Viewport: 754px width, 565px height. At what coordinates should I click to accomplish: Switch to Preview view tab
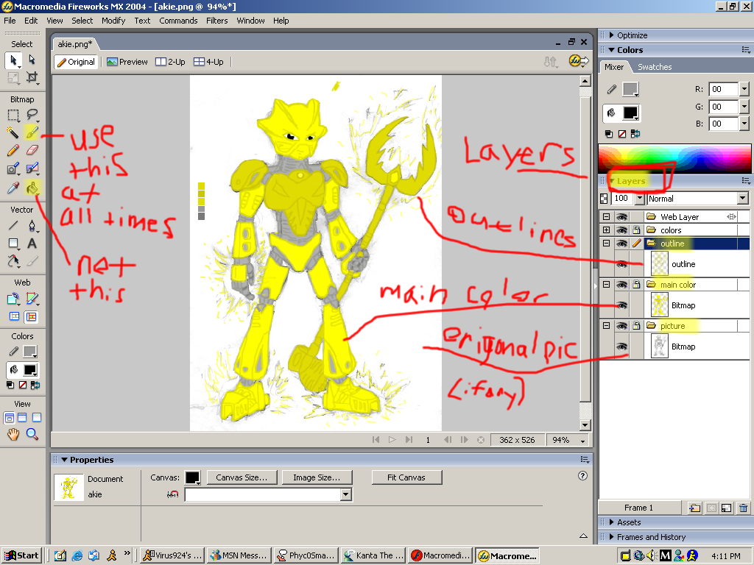pyautogui.click(x=127, y=62)
